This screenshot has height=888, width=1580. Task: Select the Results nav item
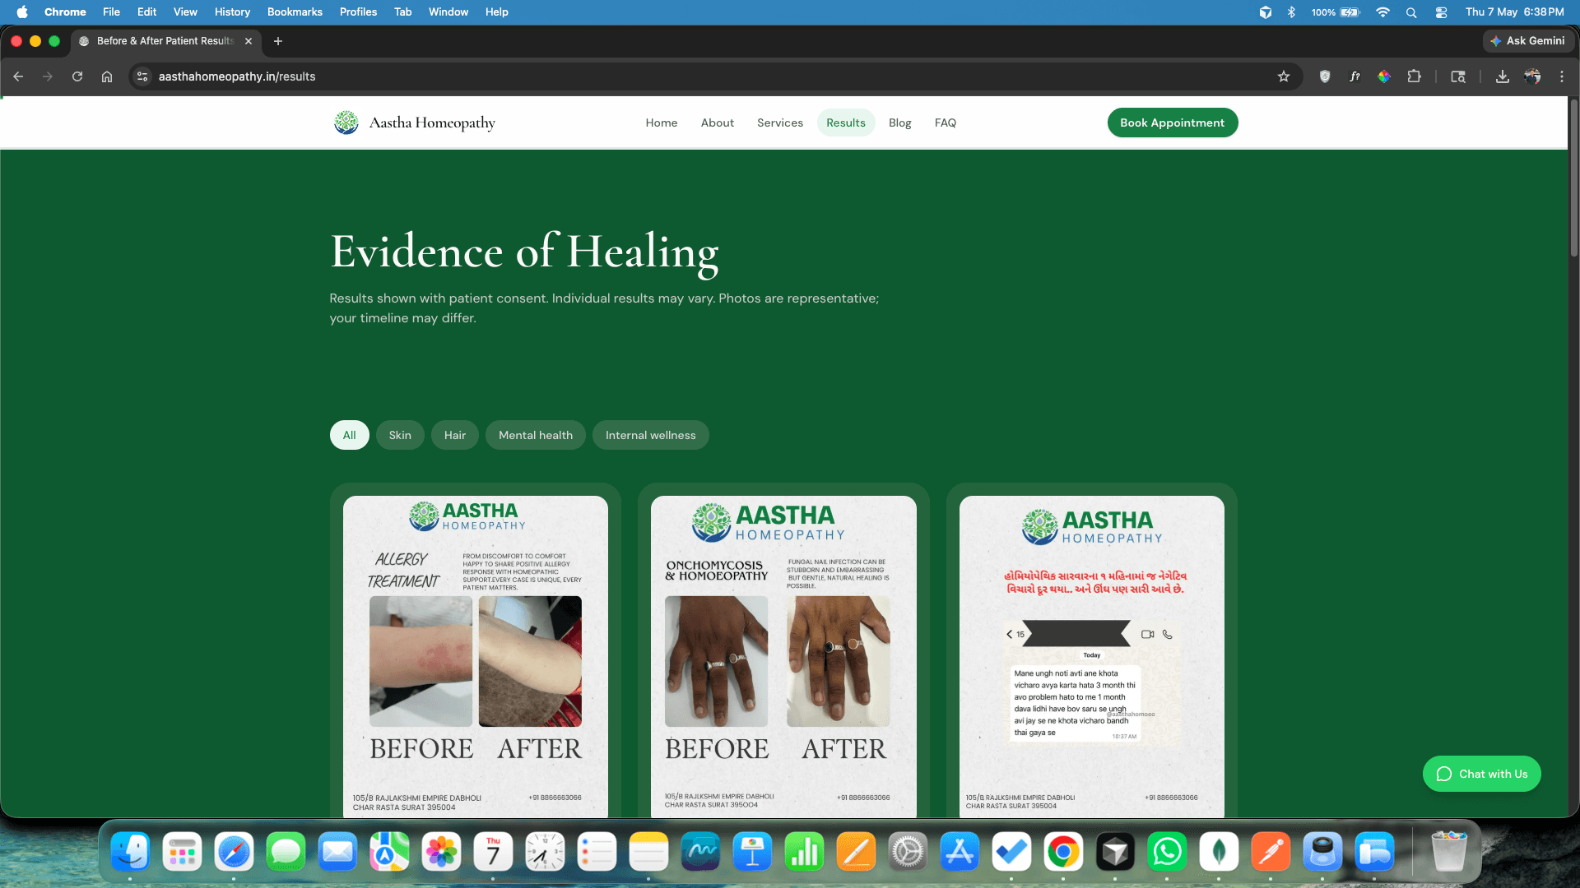846,123
